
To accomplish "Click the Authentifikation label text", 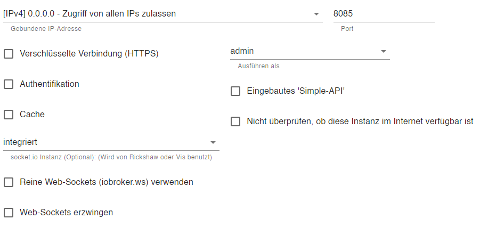I will 50,84.
